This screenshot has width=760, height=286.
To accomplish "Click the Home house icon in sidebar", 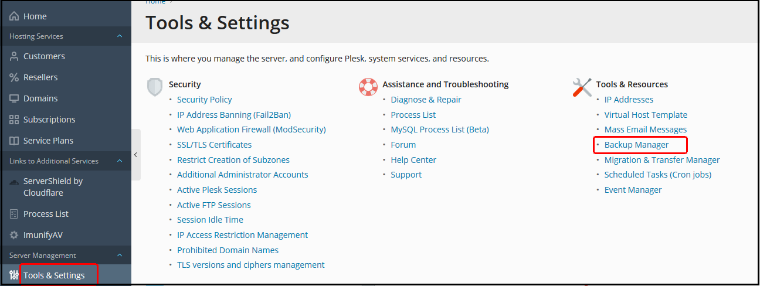I will click(14, 16).
